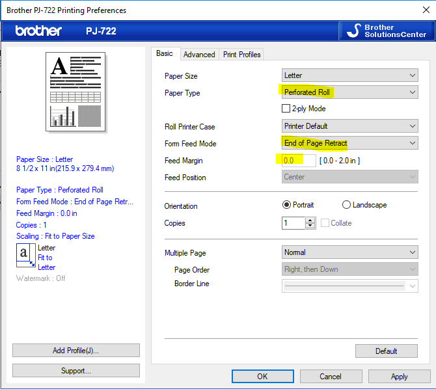Restore settings with the Default button
Viewport: 436px width, 389px height.
coord(387,351)
